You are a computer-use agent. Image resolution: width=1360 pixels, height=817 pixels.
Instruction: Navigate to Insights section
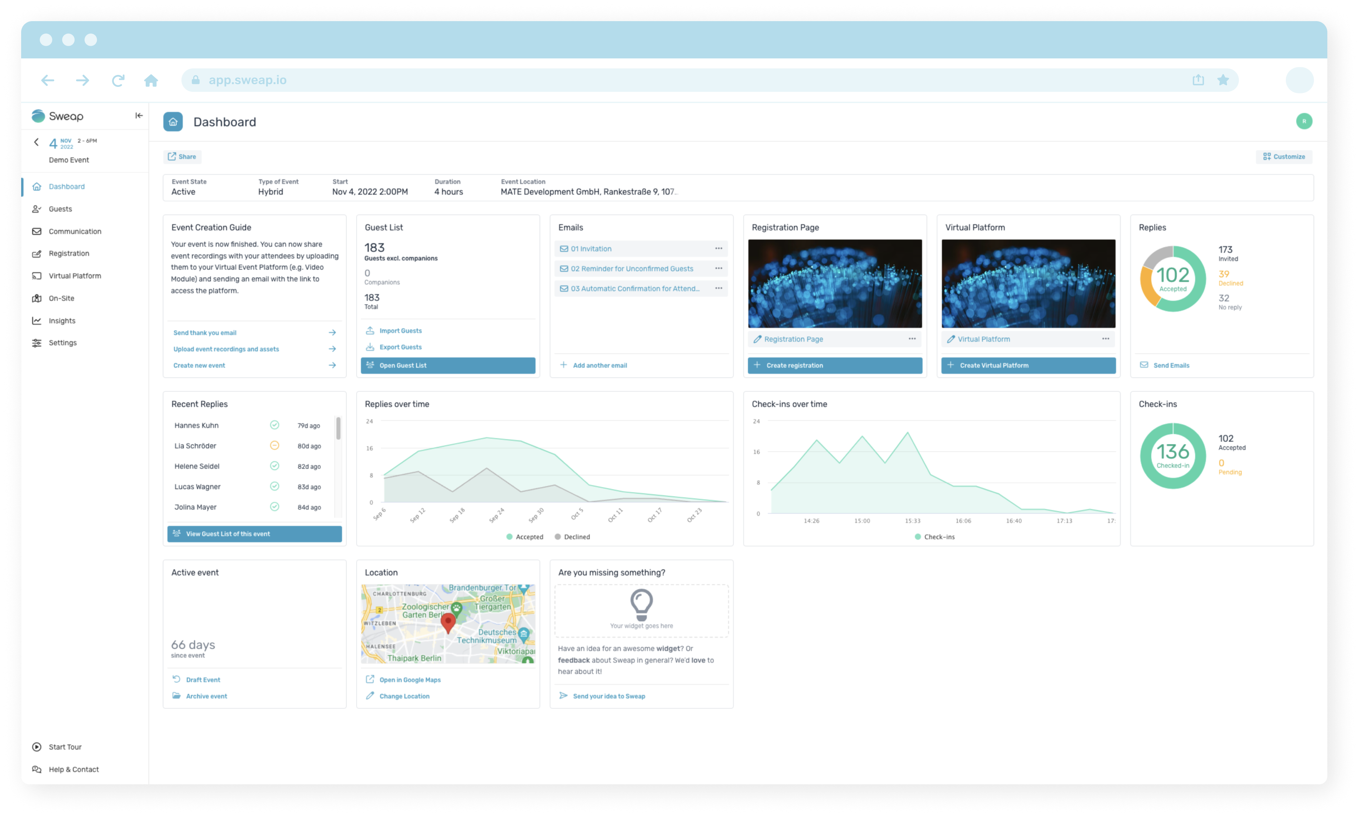tap(62, 321)
